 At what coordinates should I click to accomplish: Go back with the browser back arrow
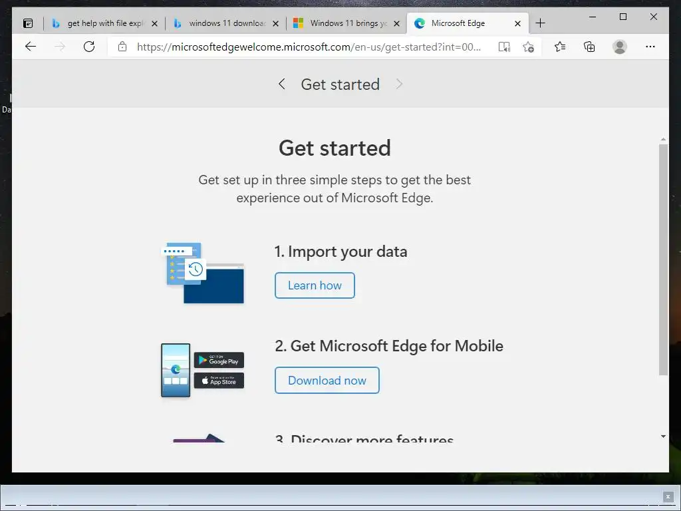point(31,47)
